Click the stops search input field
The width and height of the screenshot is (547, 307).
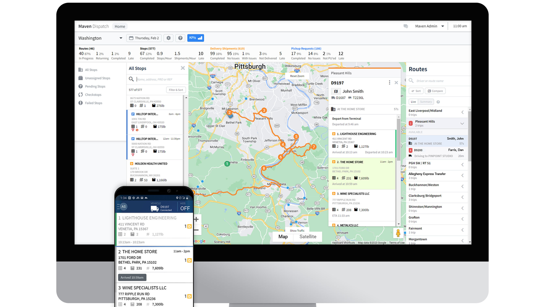[x=160, y=79]
